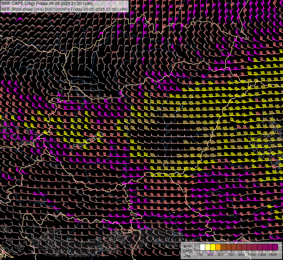Select the orange CAPE legend swatch
The height and width of the screenshot is (260, 283).
(x=218, y=247)
